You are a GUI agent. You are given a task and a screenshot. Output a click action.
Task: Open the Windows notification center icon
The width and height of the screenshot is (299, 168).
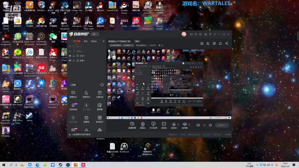(x=294, y=165)
